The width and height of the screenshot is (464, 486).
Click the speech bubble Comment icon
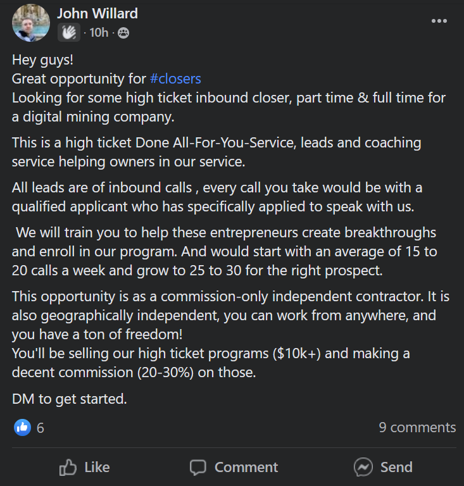coord(198,468)
